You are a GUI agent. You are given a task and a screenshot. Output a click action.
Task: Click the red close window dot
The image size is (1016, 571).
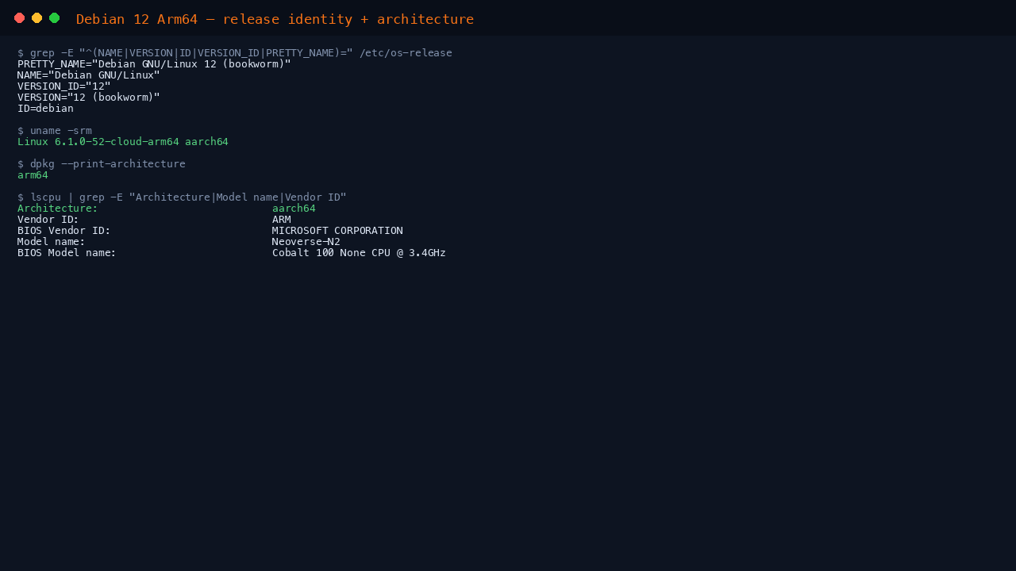point(19,18)
